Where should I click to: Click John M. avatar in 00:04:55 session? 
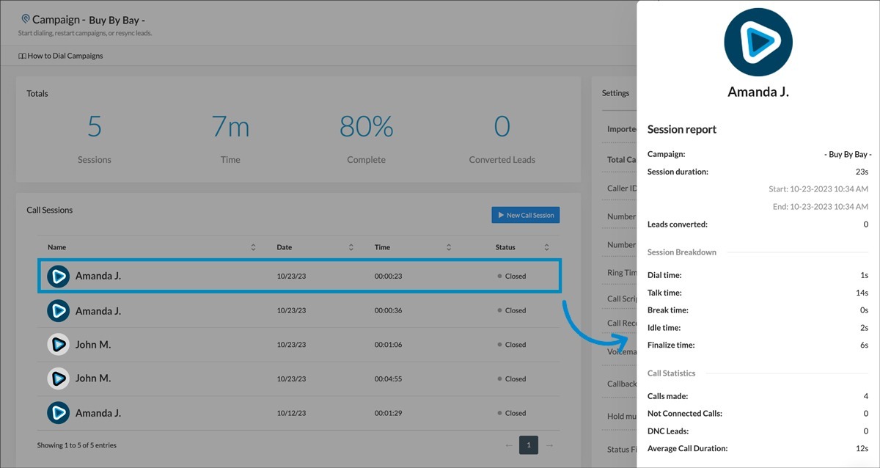58,379
